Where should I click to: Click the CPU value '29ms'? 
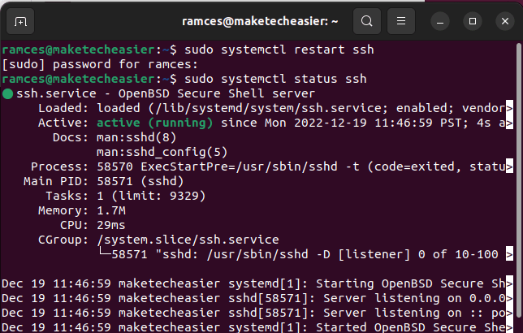111,226
